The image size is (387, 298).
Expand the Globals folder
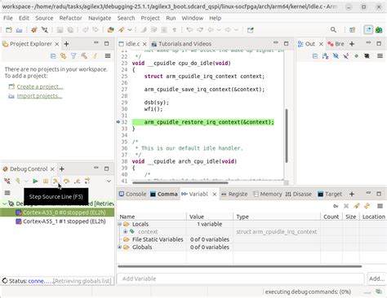tap(119, 248)
